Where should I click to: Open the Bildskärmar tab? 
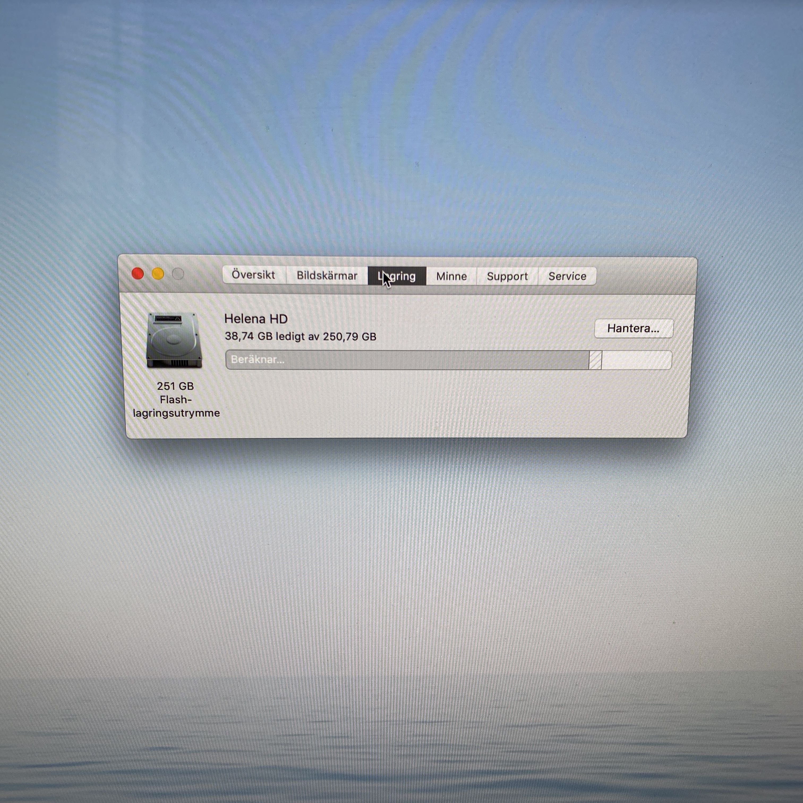click(327, 276)
